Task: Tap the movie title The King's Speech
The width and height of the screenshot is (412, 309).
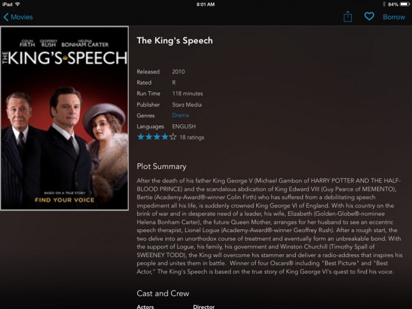Action: pyautogui.click(x=175, y=41)
